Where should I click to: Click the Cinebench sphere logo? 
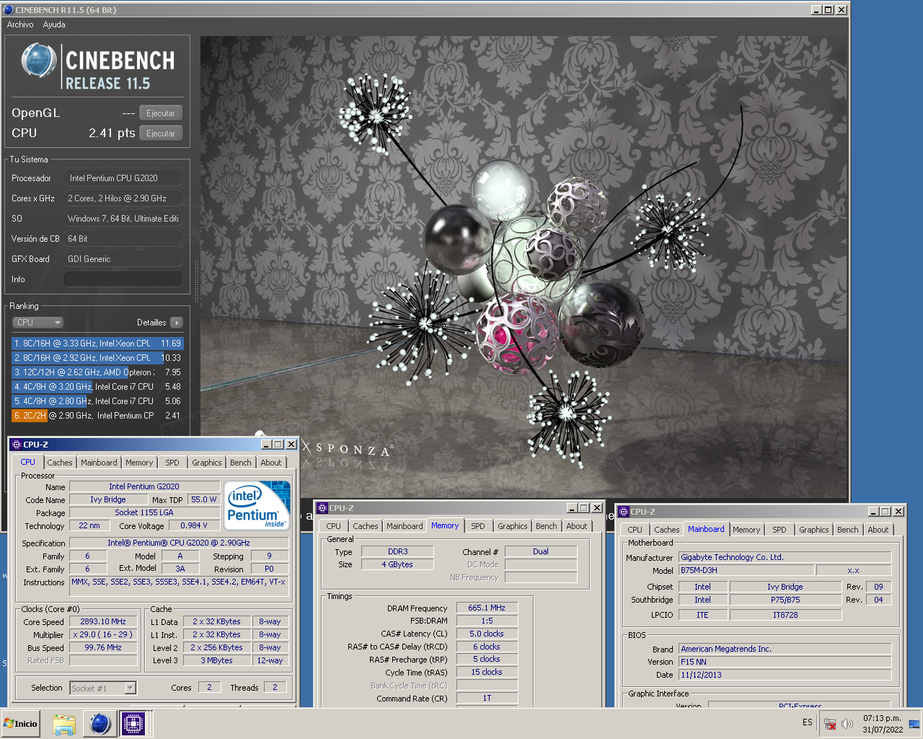click(x=39, y=61)
